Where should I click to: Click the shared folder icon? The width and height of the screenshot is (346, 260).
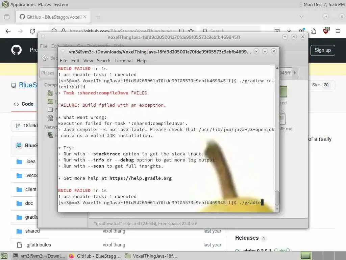tap(19, 231)
